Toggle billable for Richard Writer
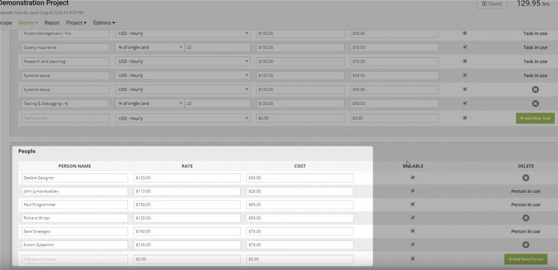The height and width of the screenshot is (270, 558). (x=413, y=217)
